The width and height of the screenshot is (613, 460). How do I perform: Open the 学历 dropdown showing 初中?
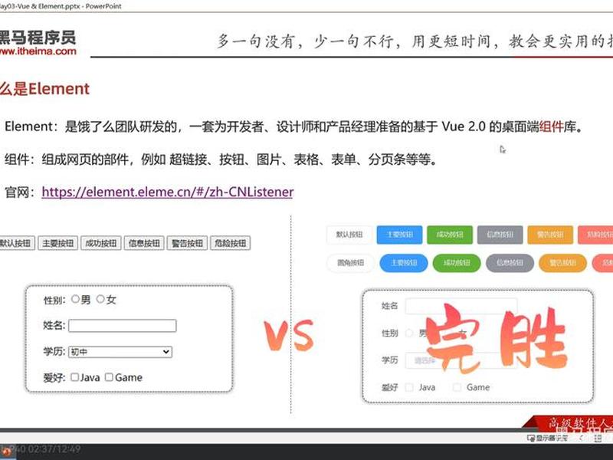120,352
